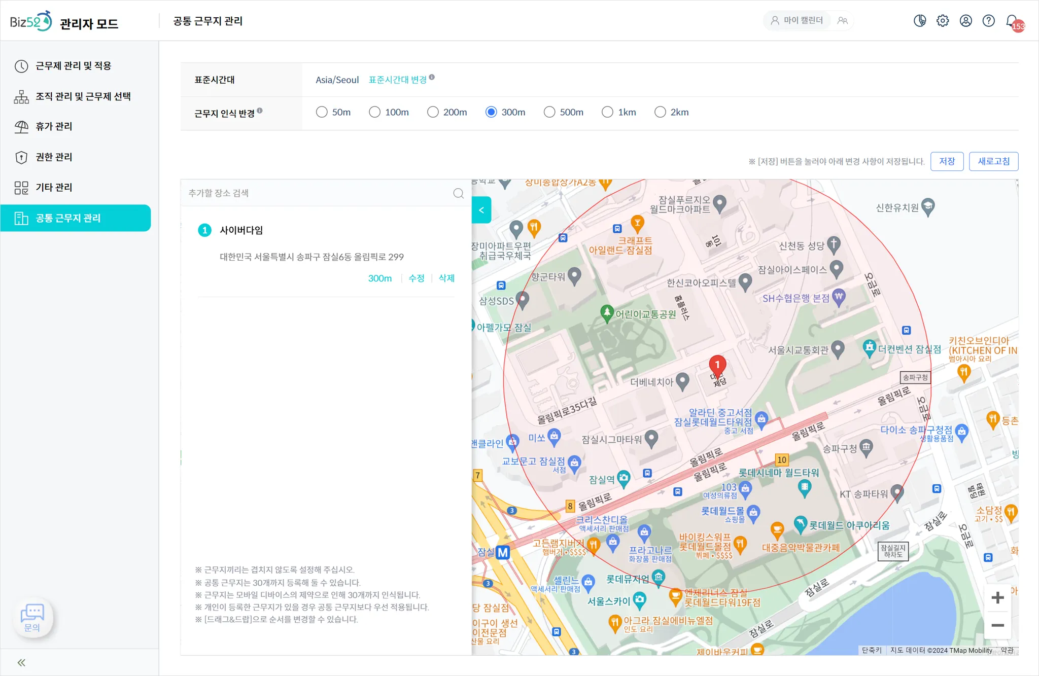The height and width of the screenshot is (676, 1039).
Task: Select the 50m radius option
Action: [322, 112]
